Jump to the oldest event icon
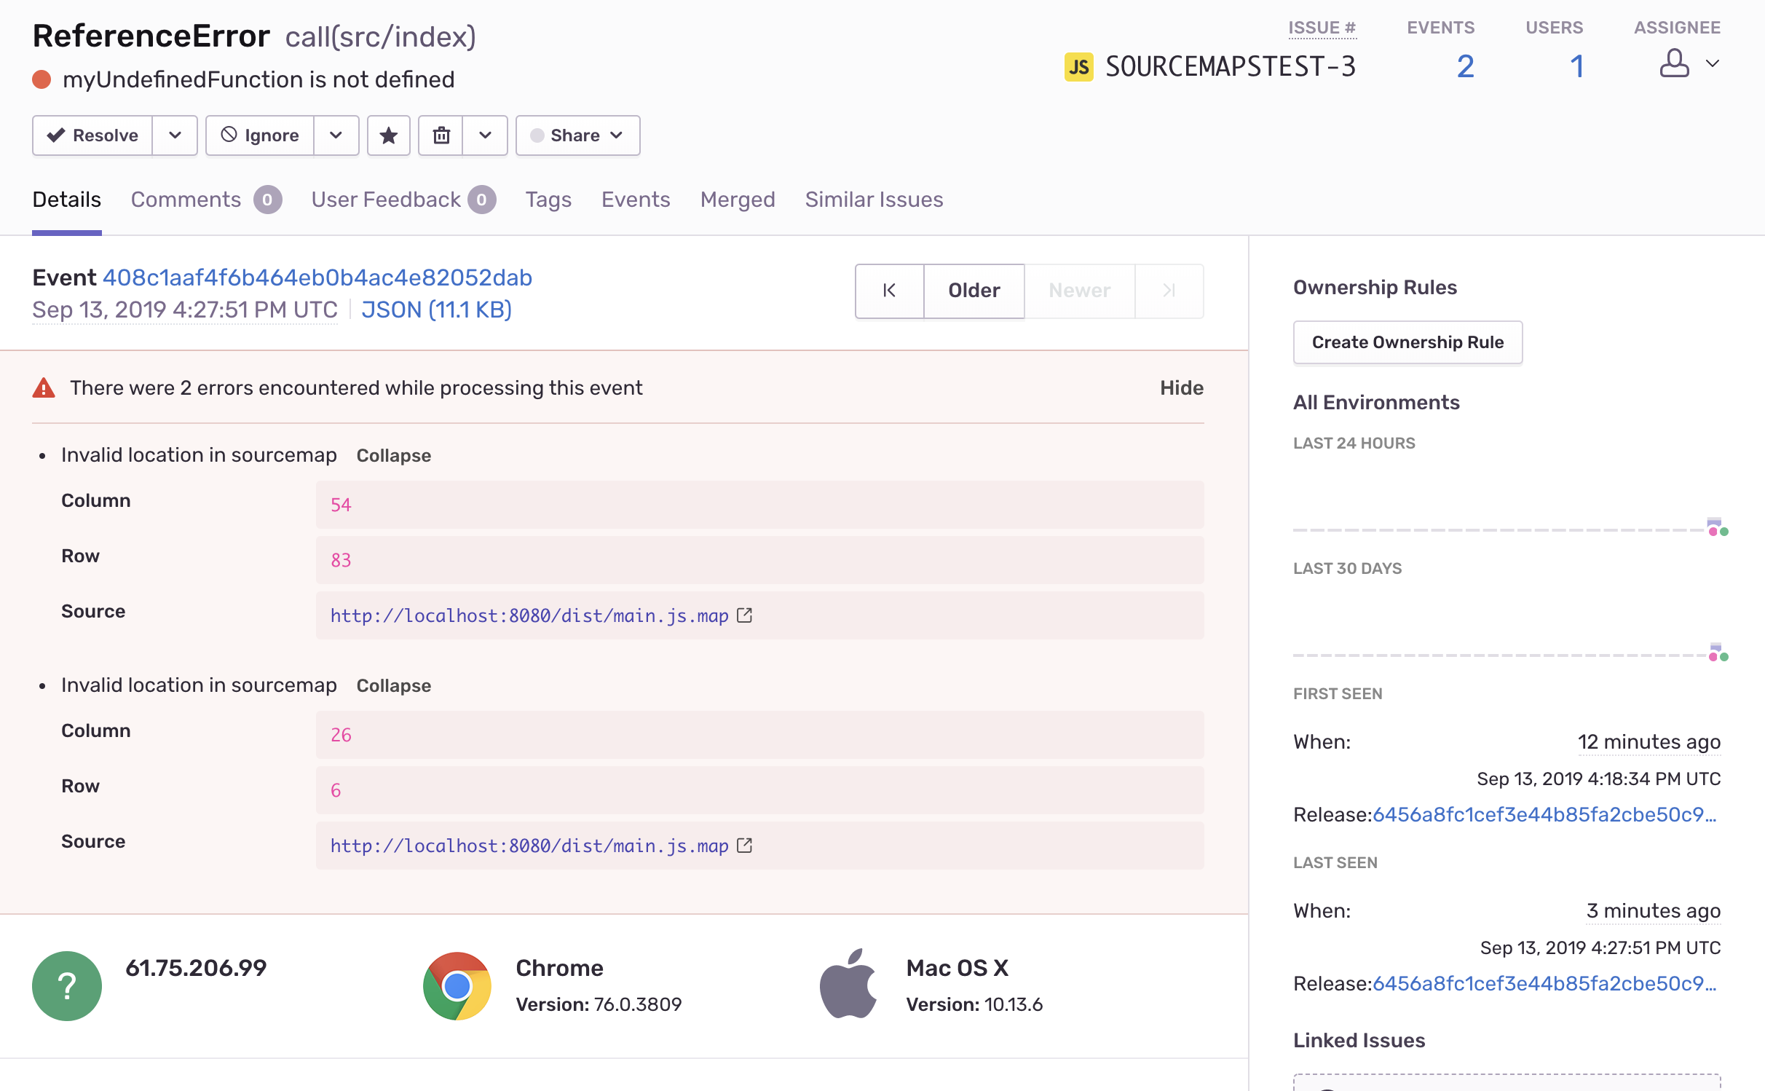1765x1091 pixels. tap(889, 291)
